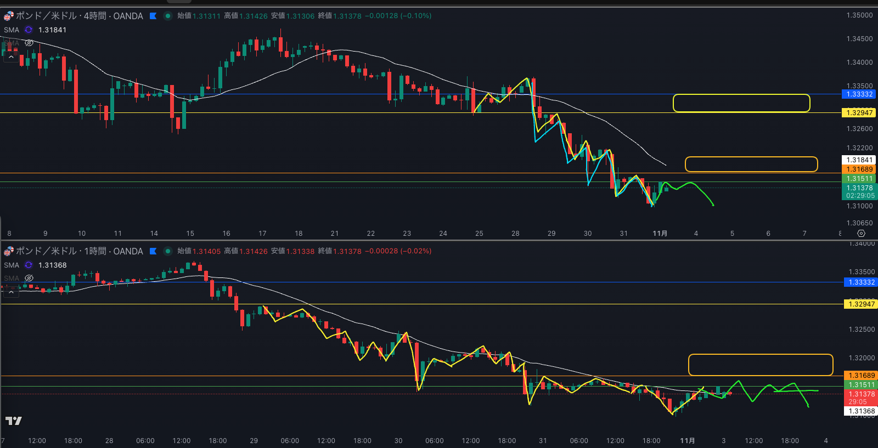Click the blue flag icon on the 4-hour chart
878x448 pixels.
(x=153, y=16)
